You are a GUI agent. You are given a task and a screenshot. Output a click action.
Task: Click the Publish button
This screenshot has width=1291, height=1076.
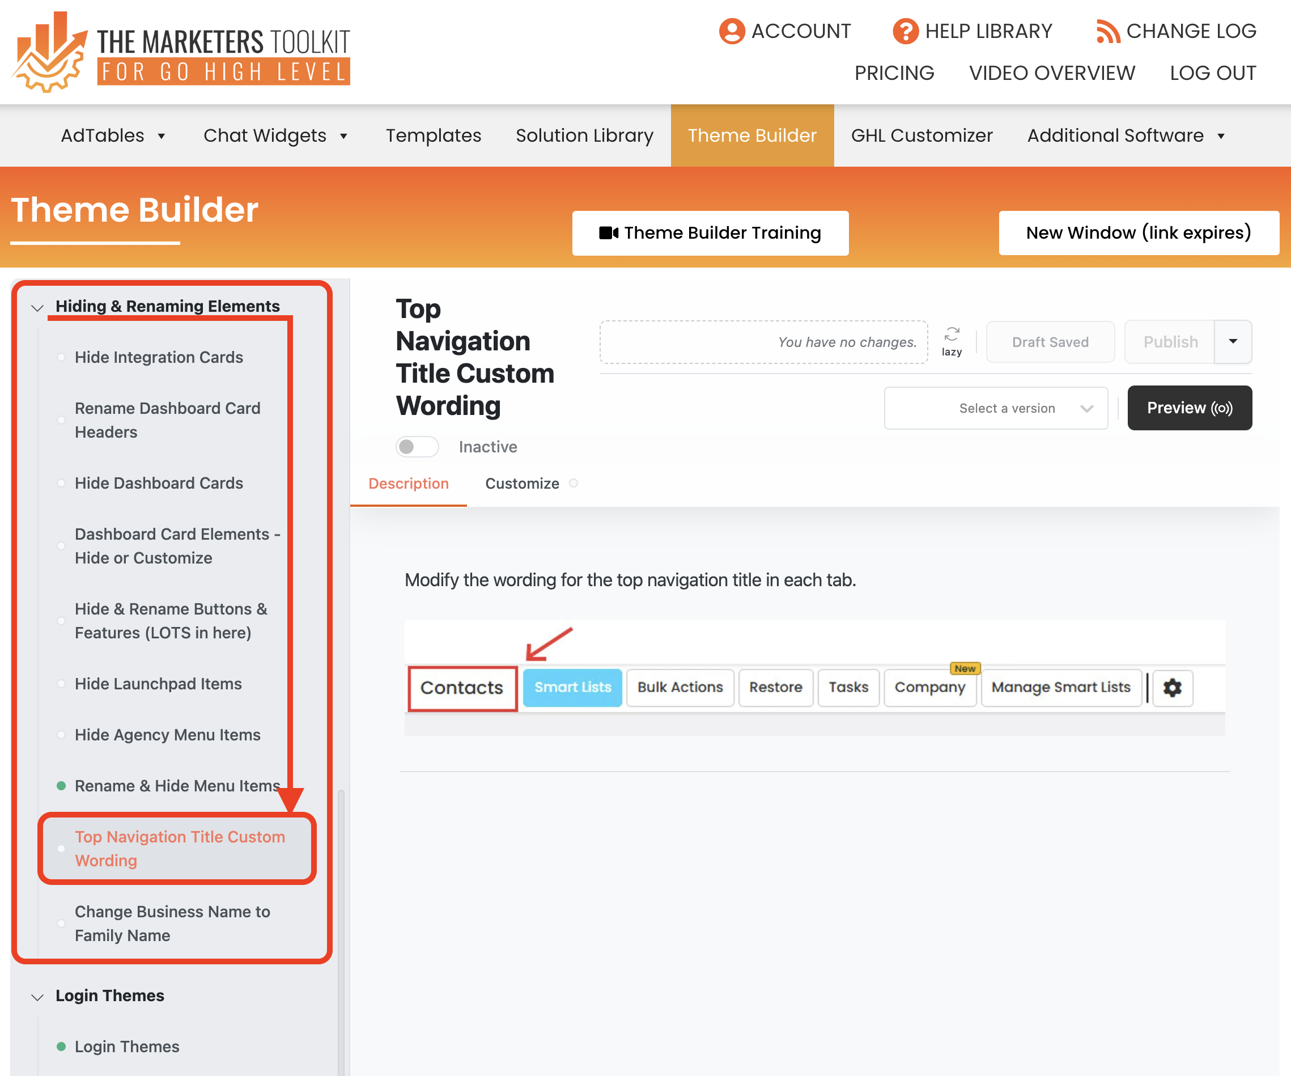pyautogui.click(x=1170, y=342)
